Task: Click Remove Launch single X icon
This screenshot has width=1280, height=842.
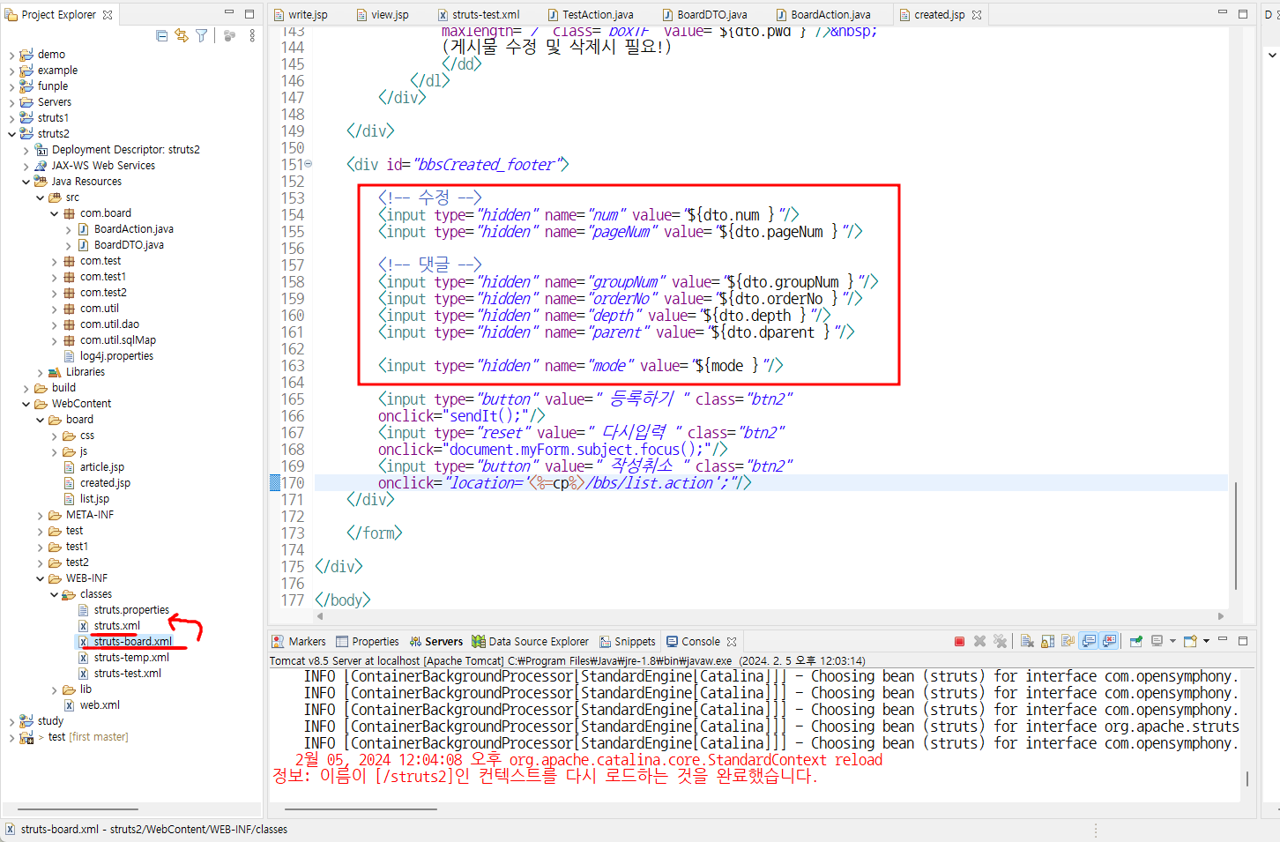Action: pyautogui.click(x=979, y=641)
